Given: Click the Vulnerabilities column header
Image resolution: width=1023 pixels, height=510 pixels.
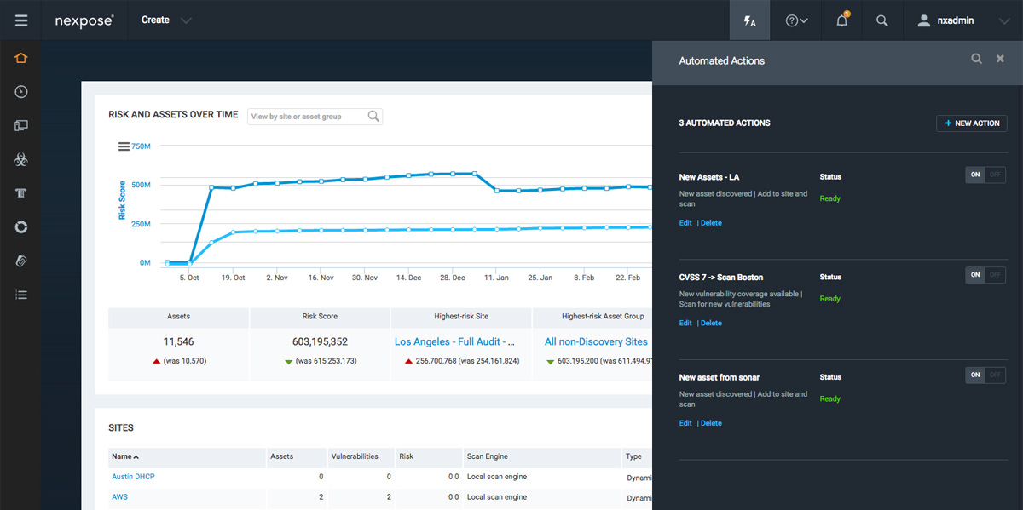Looking at the screenshot, I should 354,456.
